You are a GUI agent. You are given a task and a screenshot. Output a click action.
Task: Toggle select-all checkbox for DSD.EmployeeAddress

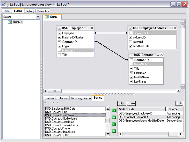click(130, 28)
